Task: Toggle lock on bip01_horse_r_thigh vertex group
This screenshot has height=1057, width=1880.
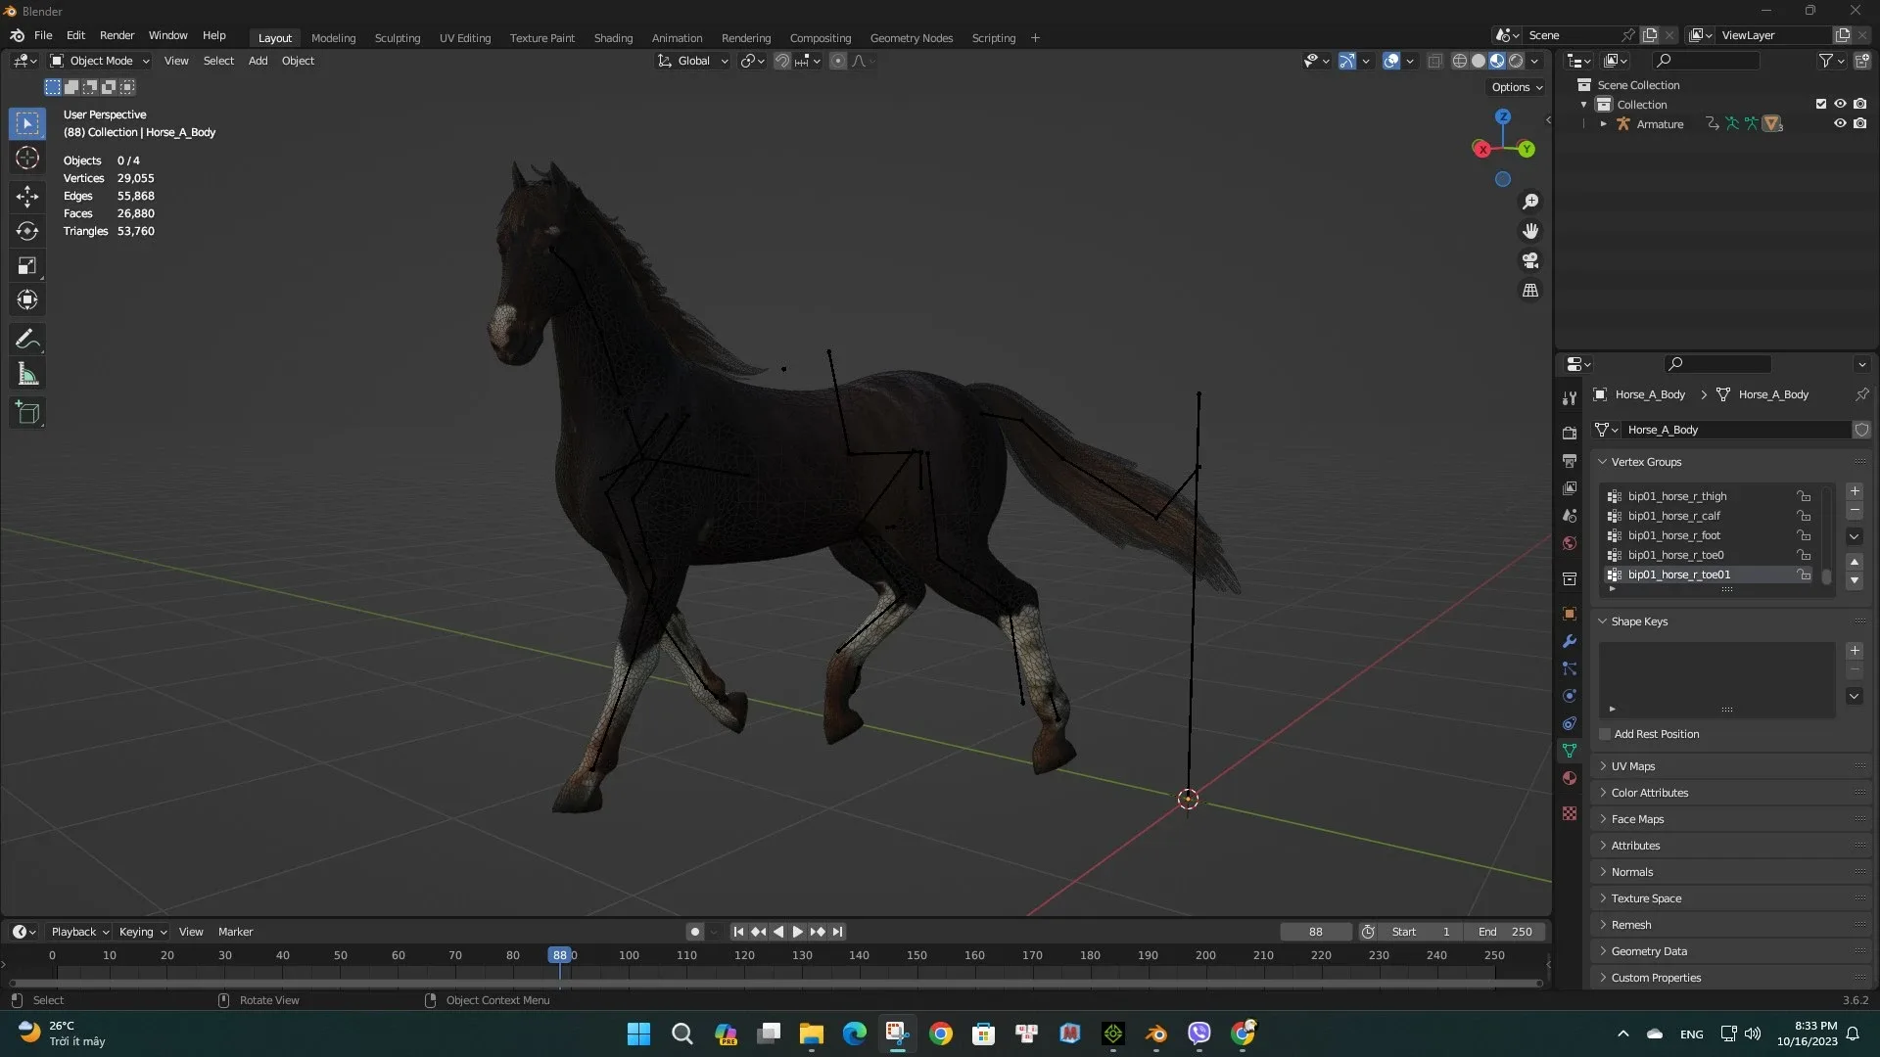Action: (x=1804, y=496)
